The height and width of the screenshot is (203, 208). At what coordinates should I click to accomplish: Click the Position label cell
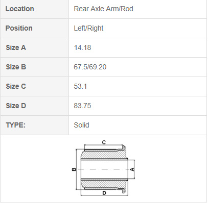pos(34,28)
